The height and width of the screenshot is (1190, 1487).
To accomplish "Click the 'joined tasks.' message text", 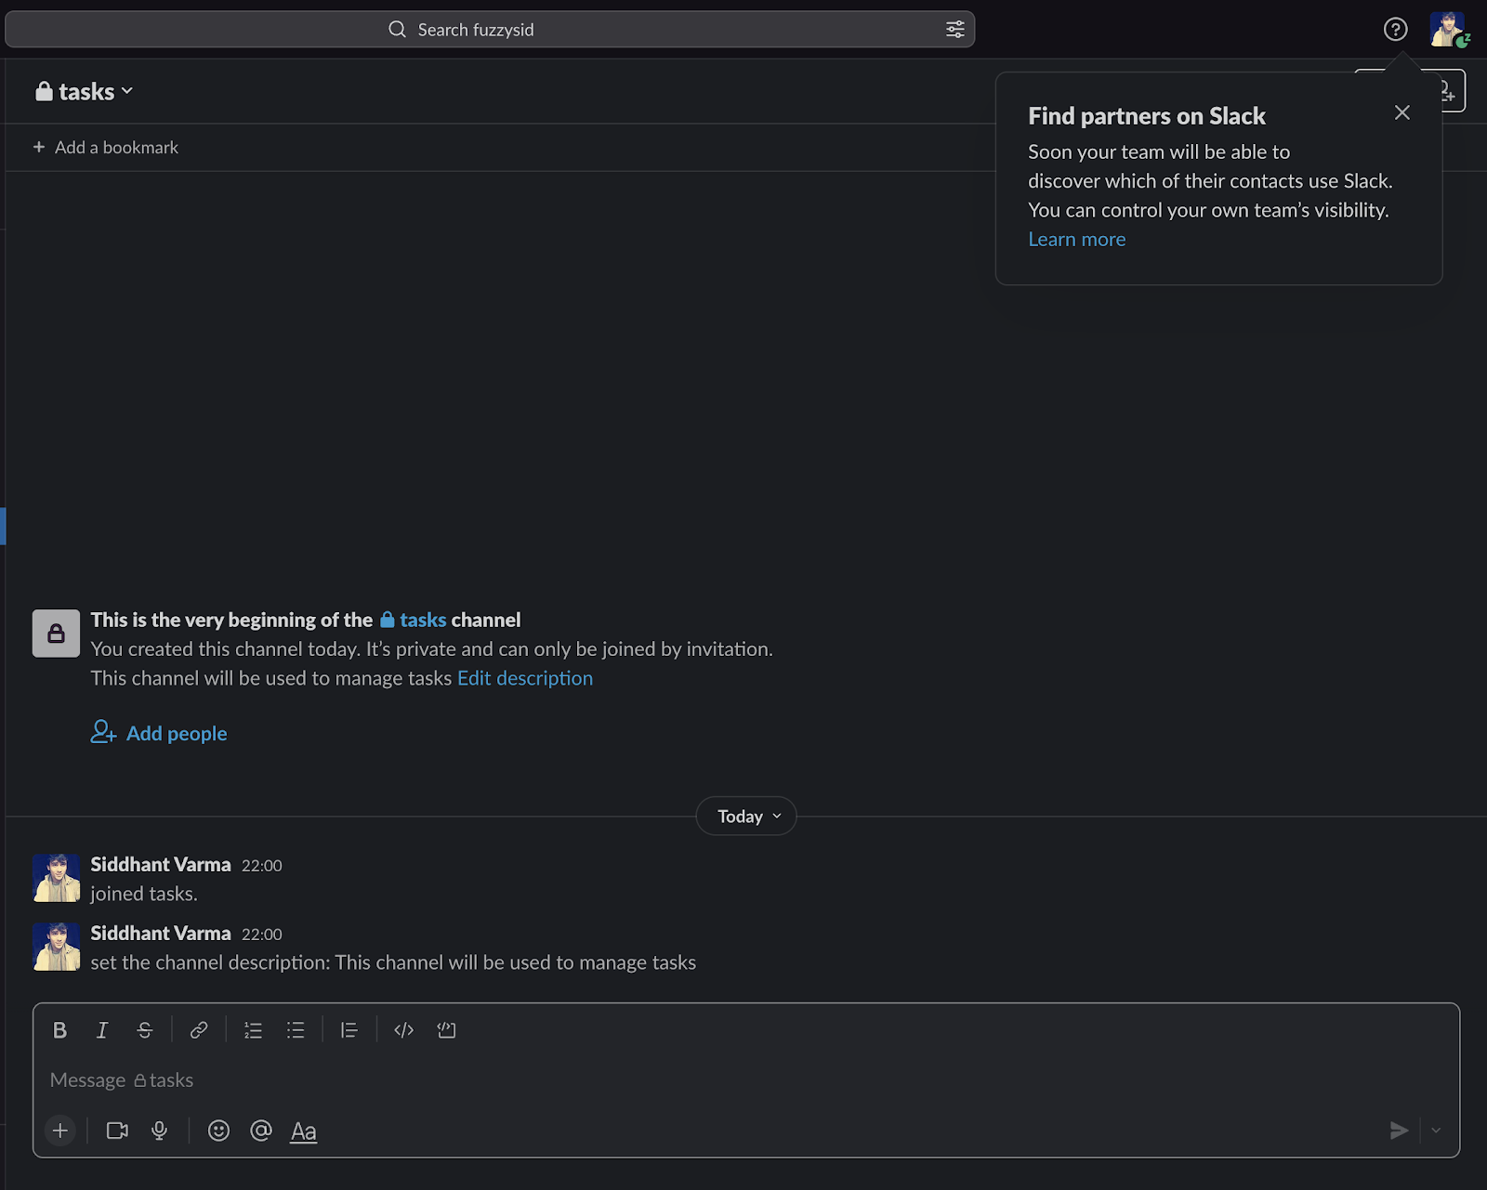I will pyautogui.click(x=144, y=894).
